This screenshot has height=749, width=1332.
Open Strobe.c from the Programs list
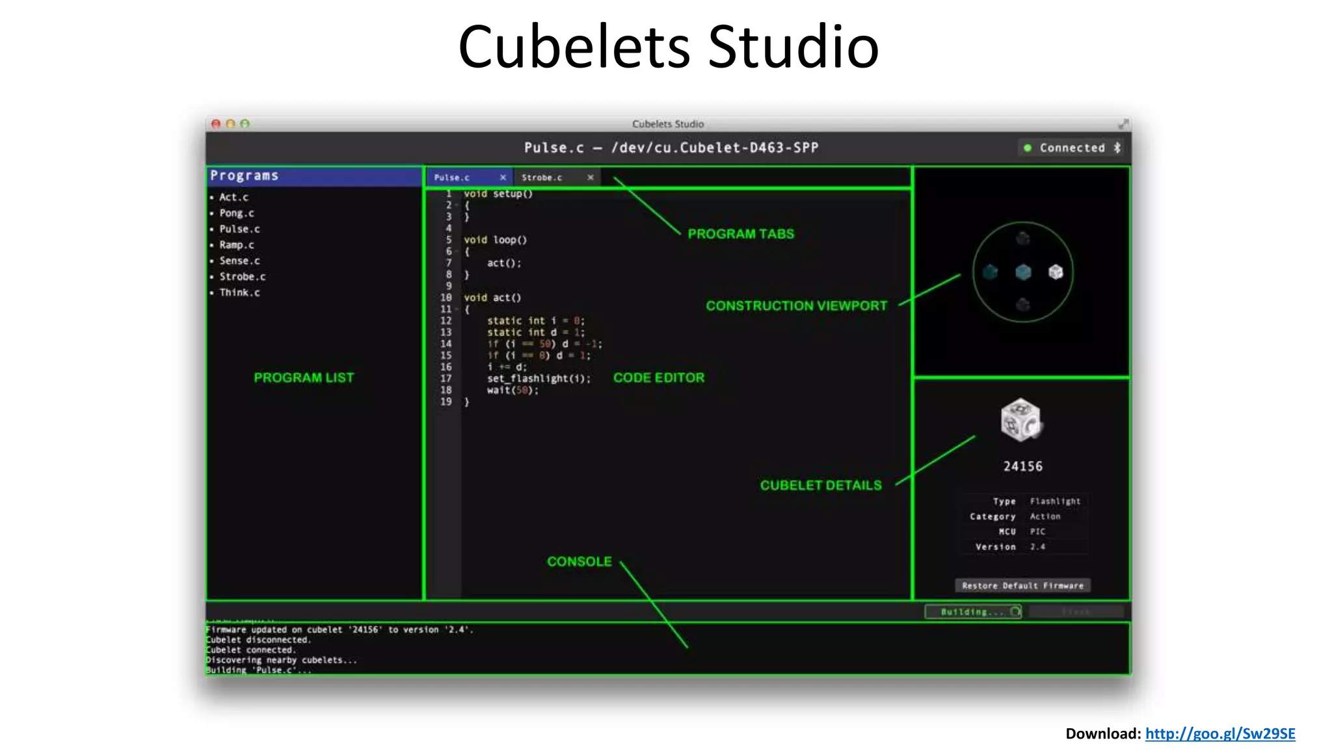pyautogui.click(x=243, y=276)
